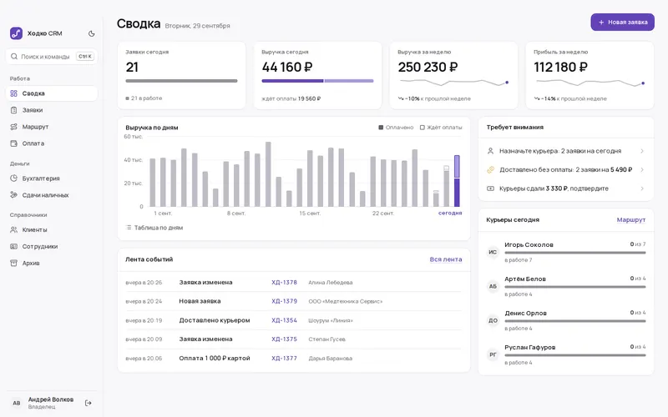Image resolution: width=668 pixels, height=417 pixels.
Task: Click the Артём Белов progress bar
Action: tap(575, 287)
